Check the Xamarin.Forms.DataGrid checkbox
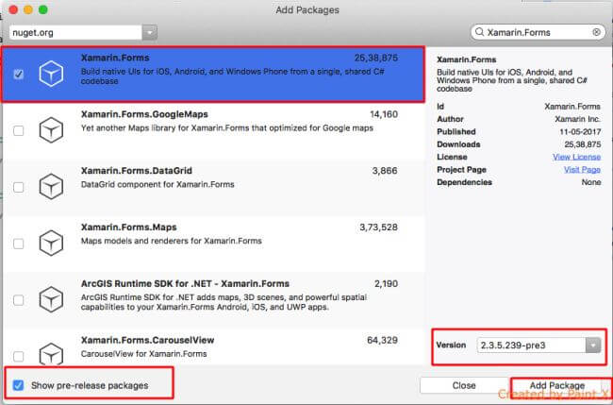Viewport: 613px width, 405px height. pos(18,187)
